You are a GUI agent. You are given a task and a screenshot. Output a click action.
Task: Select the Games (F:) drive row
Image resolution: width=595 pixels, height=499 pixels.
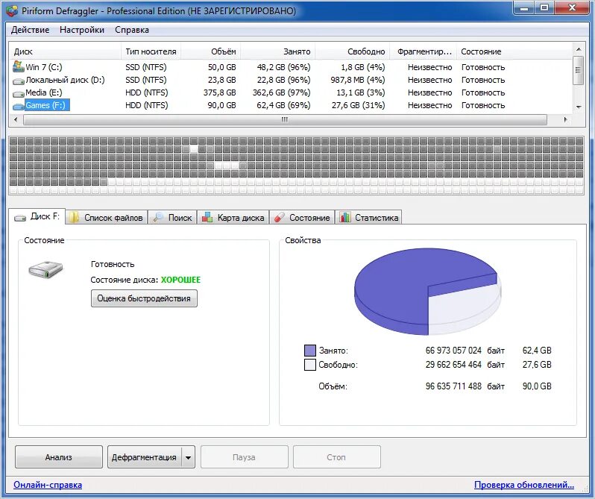pyautogui.click(x=291, y=105)
